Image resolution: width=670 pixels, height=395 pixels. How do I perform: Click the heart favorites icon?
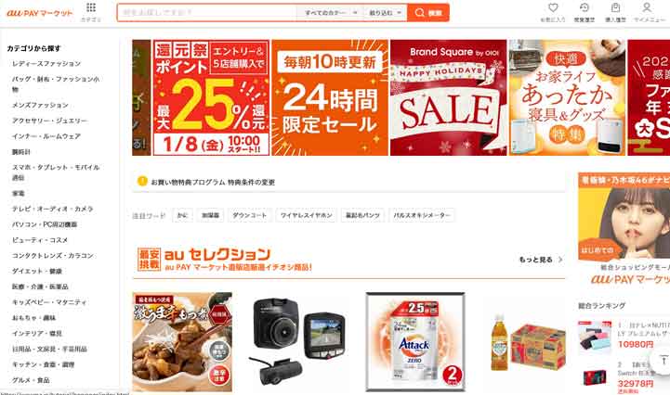(x=553, y=7)
